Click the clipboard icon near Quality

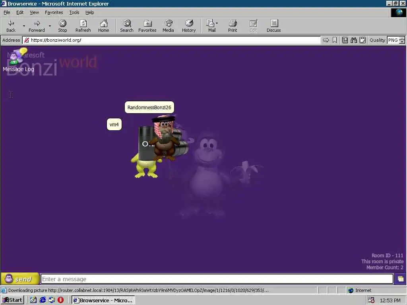click(362, 40)
